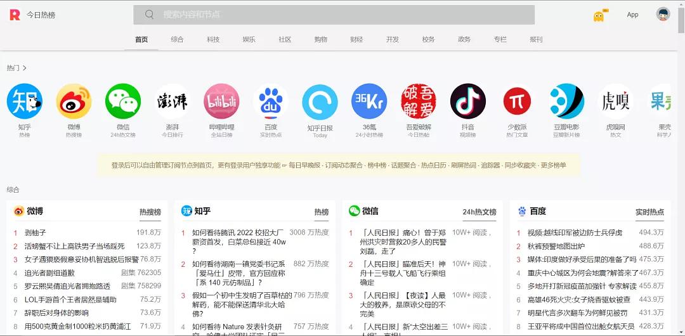Switch to the 娱乐 tab
The width and height of the screenshot is (685, 336).
[x=249, y=39]
